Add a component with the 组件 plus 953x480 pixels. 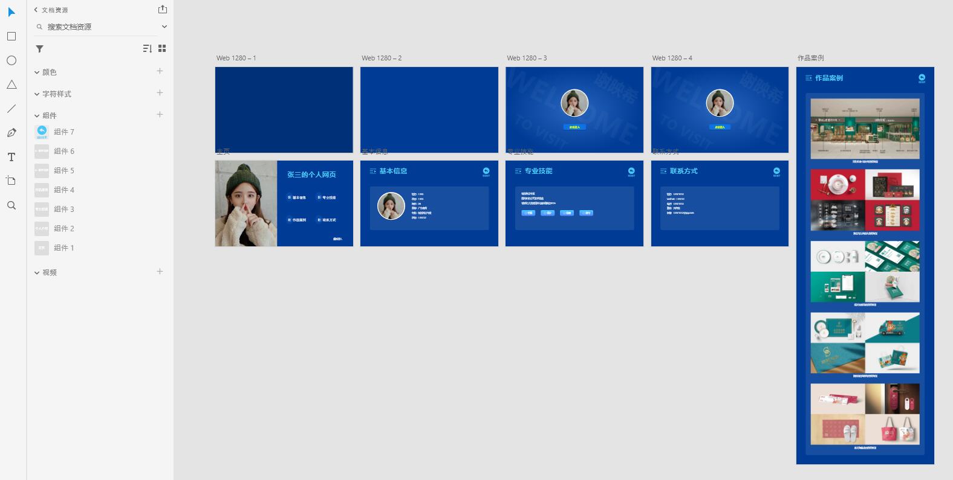click(160, 115)
